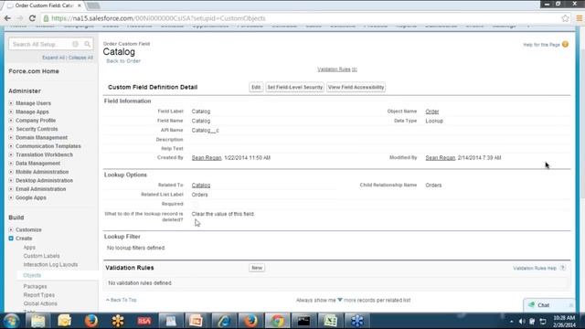The height and width of the screenshot is (329, 585).
Task: Click the Edit button
Action: coord(256,88)
